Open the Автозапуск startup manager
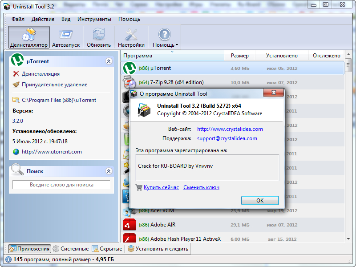The image size is (356, 267). (x=66, y=37)
